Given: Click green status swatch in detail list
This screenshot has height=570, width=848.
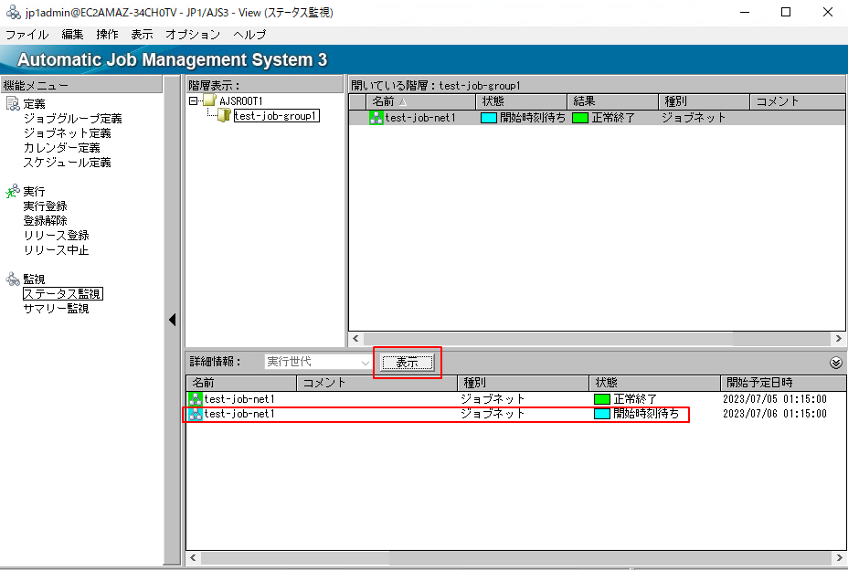Looking at the screenshot, I should [602, 399].
